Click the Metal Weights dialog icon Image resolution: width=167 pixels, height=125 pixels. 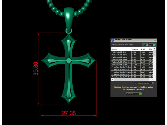coord(112,40)
